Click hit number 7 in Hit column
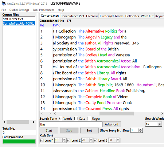 pyautogui.click(x=42, y=67)
